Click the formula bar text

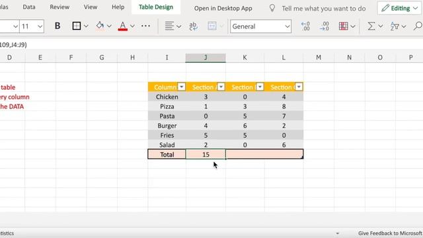pos(13,45)
